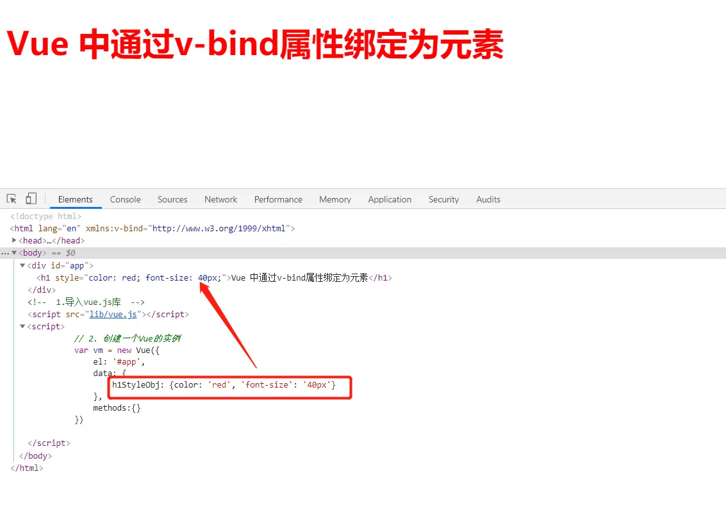
Task: Open the Security tab
Action: pyautogui.click(x=443, y=199)
